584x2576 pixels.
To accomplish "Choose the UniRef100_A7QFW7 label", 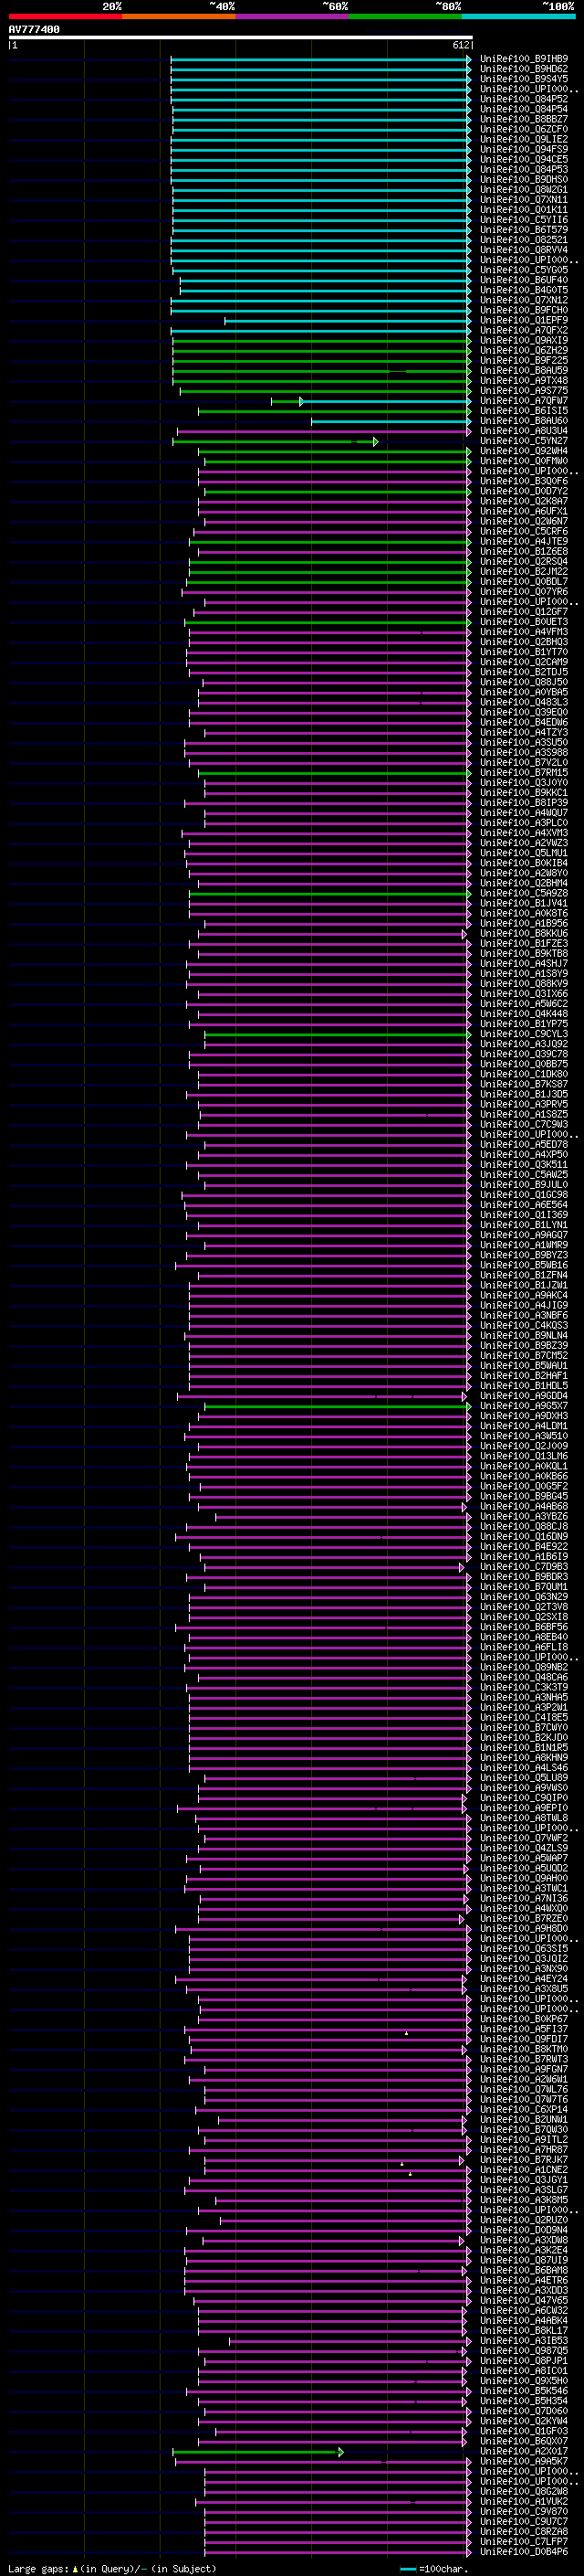I will pos(524,401).
